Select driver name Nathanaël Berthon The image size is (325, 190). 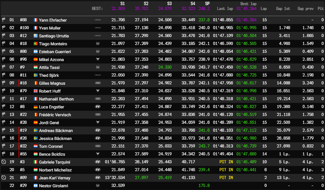pos(56,99)
